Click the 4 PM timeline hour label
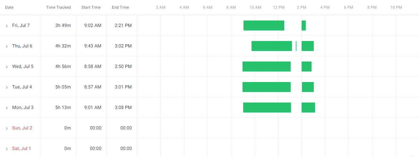419x157 pixels. click(x=325, y=7)
